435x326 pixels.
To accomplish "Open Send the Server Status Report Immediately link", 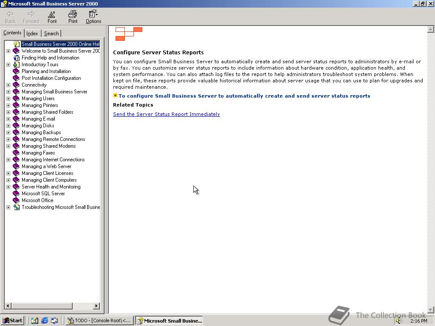I will pyautogui.click(x=167, y=114).
